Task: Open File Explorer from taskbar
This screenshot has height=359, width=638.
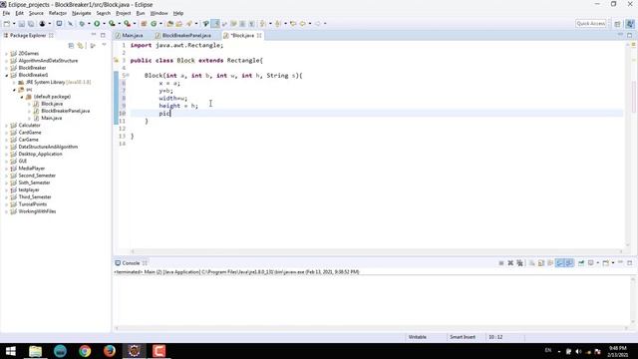Action: tap(36, 351)
